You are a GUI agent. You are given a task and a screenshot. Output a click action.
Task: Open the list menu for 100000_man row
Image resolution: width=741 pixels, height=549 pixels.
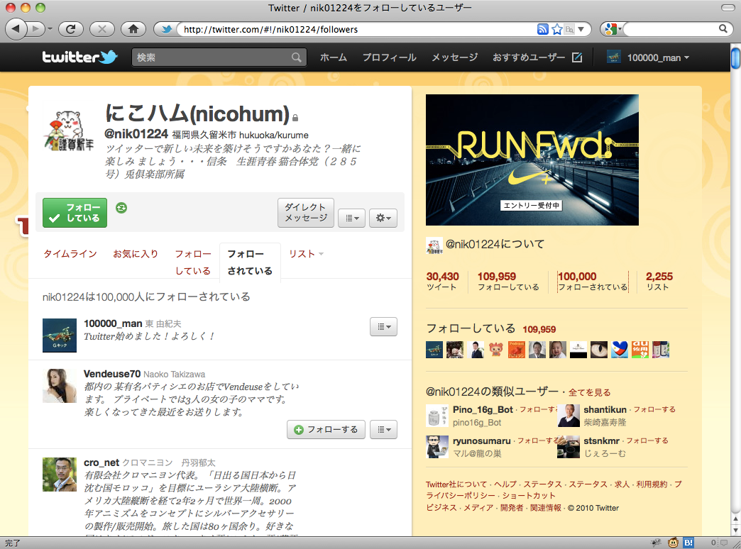[383, 326]
